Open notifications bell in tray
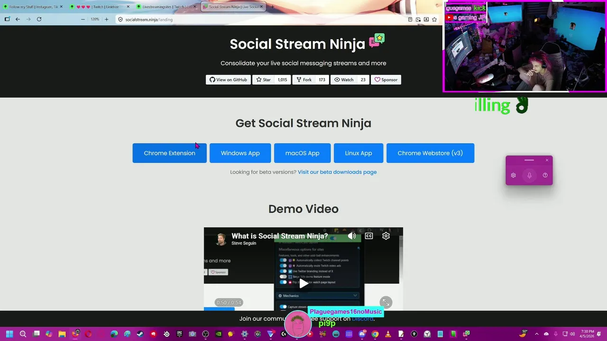Screen dimensions: 607x341 (599, 334)
